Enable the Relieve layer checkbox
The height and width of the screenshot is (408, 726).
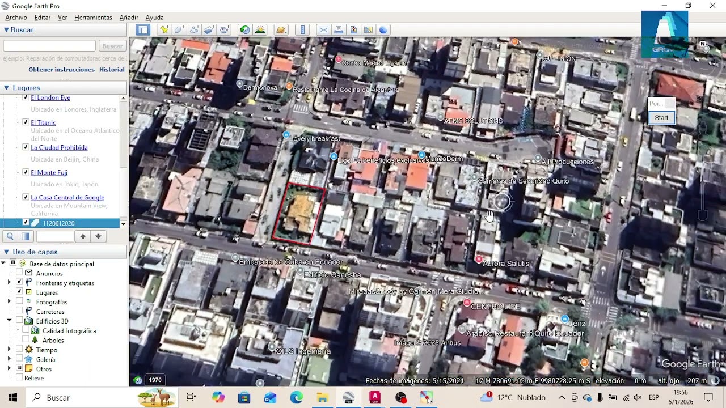[19, 378]
